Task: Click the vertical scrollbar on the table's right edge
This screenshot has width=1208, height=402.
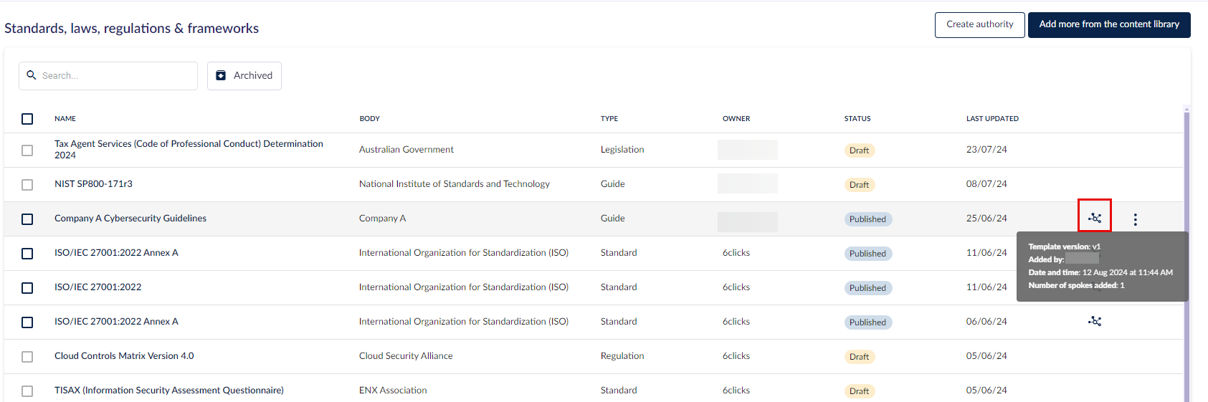Action: (1186, 254)
